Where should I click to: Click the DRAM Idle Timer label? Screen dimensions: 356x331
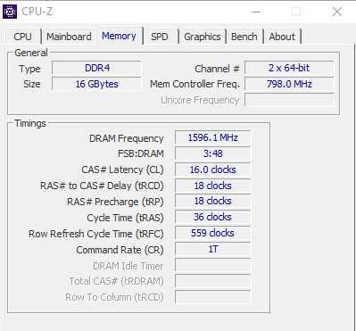(128, 266)
